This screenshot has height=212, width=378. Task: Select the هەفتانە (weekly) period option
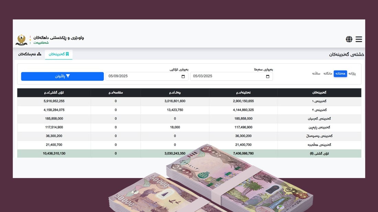[x=340, y=74]
